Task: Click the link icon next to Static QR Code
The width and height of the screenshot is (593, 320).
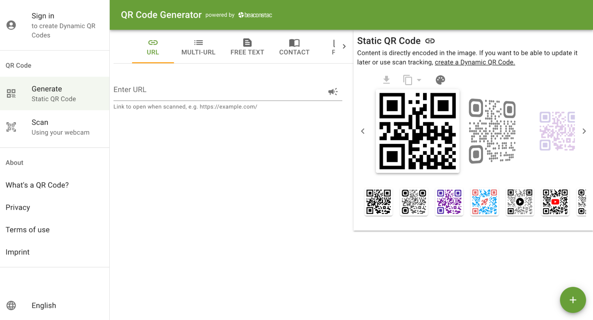Action: click(430, 41)
